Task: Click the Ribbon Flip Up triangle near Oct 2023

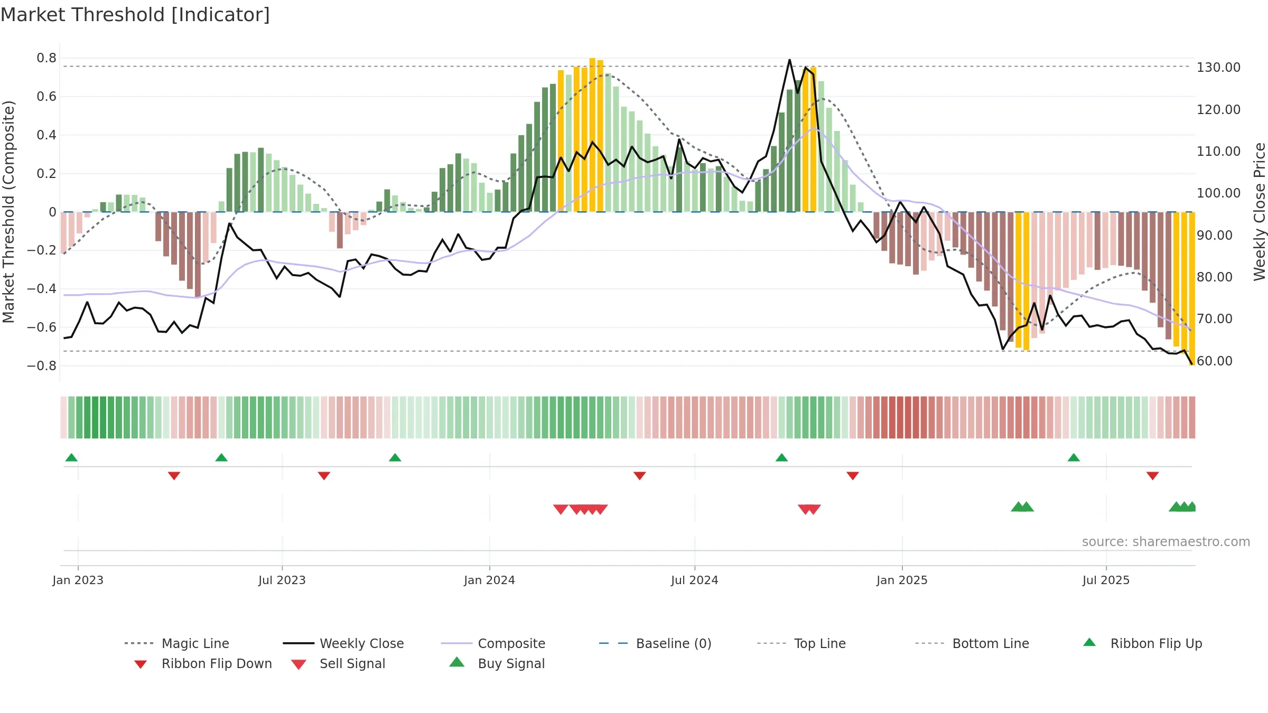Action: point(395,457)
